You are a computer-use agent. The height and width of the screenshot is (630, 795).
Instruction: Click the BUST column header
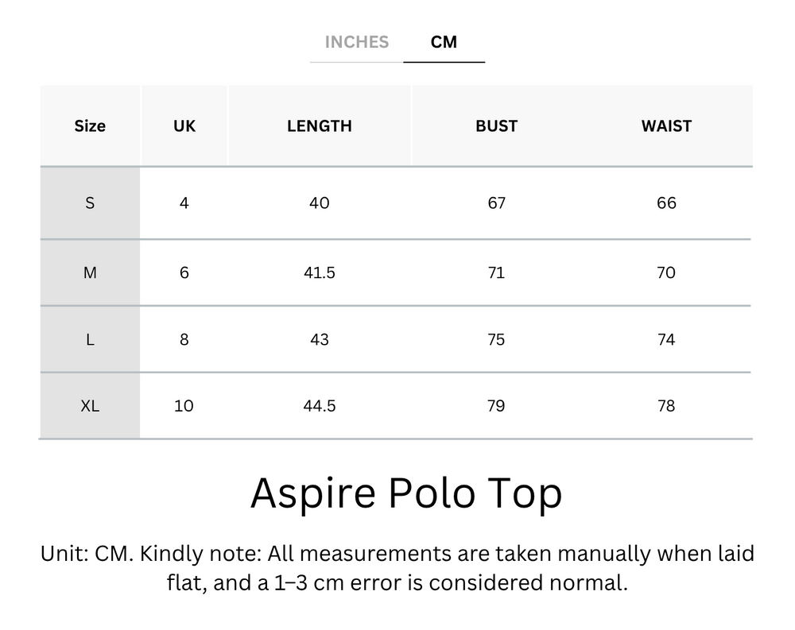pyautogui.click(x=496, y=126)
